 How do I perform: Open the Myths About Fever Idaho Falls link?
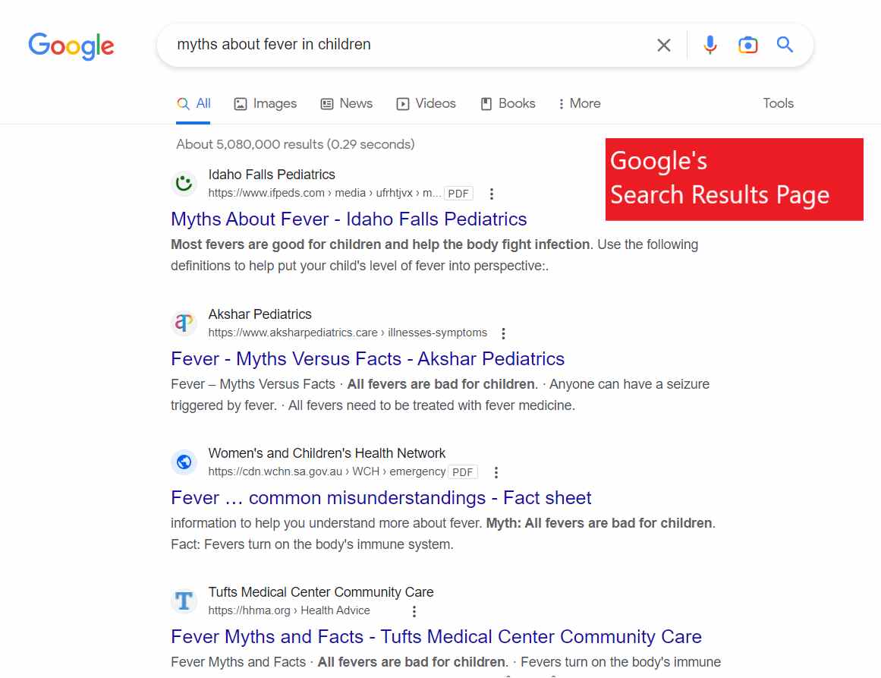point(348,219)
